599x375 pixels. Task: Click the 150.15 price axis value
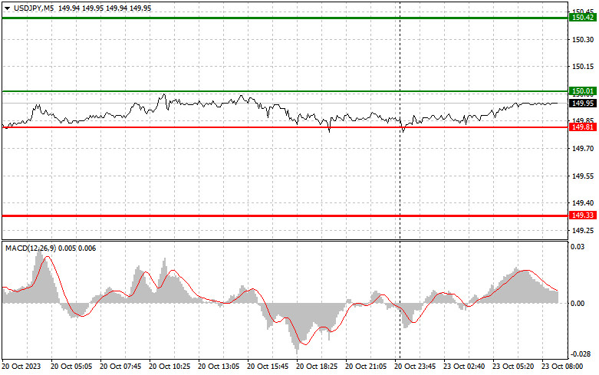click(583, 67)
